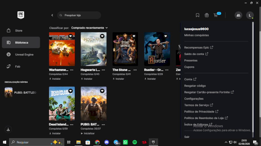Image resolution: width=261 pixels, height=146 pixels.
Task: Open Política de Privacidade link
Action: (201, 112)
